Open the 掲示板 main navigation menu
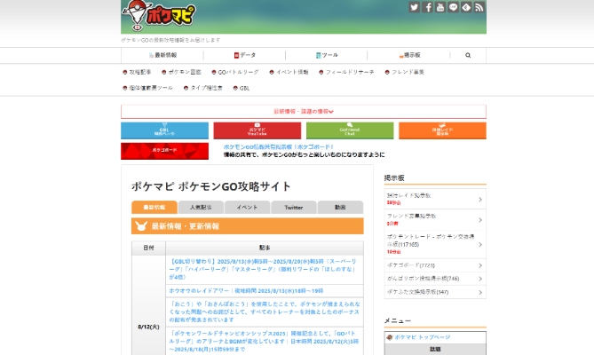Viewport: 594px width, 355px height. point(409,55)
